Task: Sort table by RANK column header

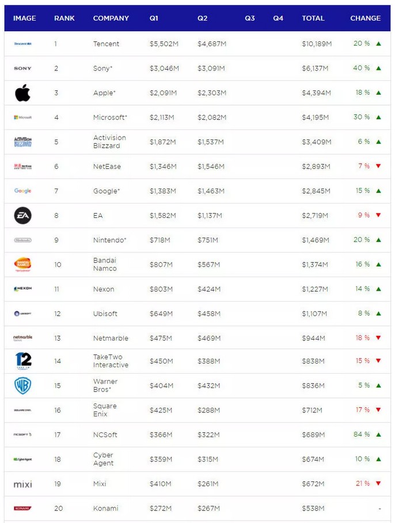Action: pyautogui.click(x=64, y=18)
